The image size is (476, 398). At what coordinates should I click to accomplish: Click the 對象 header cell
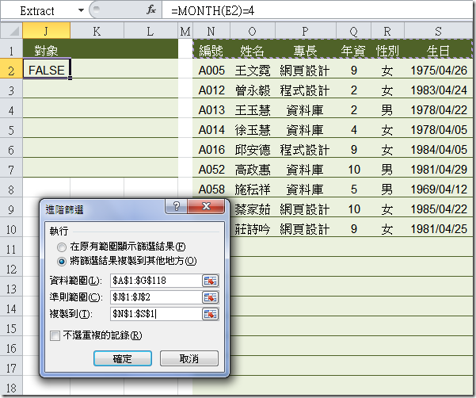pos(47,49)
